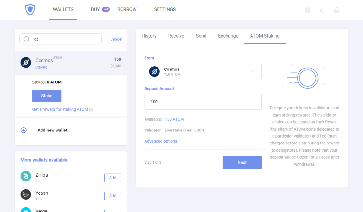Open the BORROW menu

coord(127,9)
